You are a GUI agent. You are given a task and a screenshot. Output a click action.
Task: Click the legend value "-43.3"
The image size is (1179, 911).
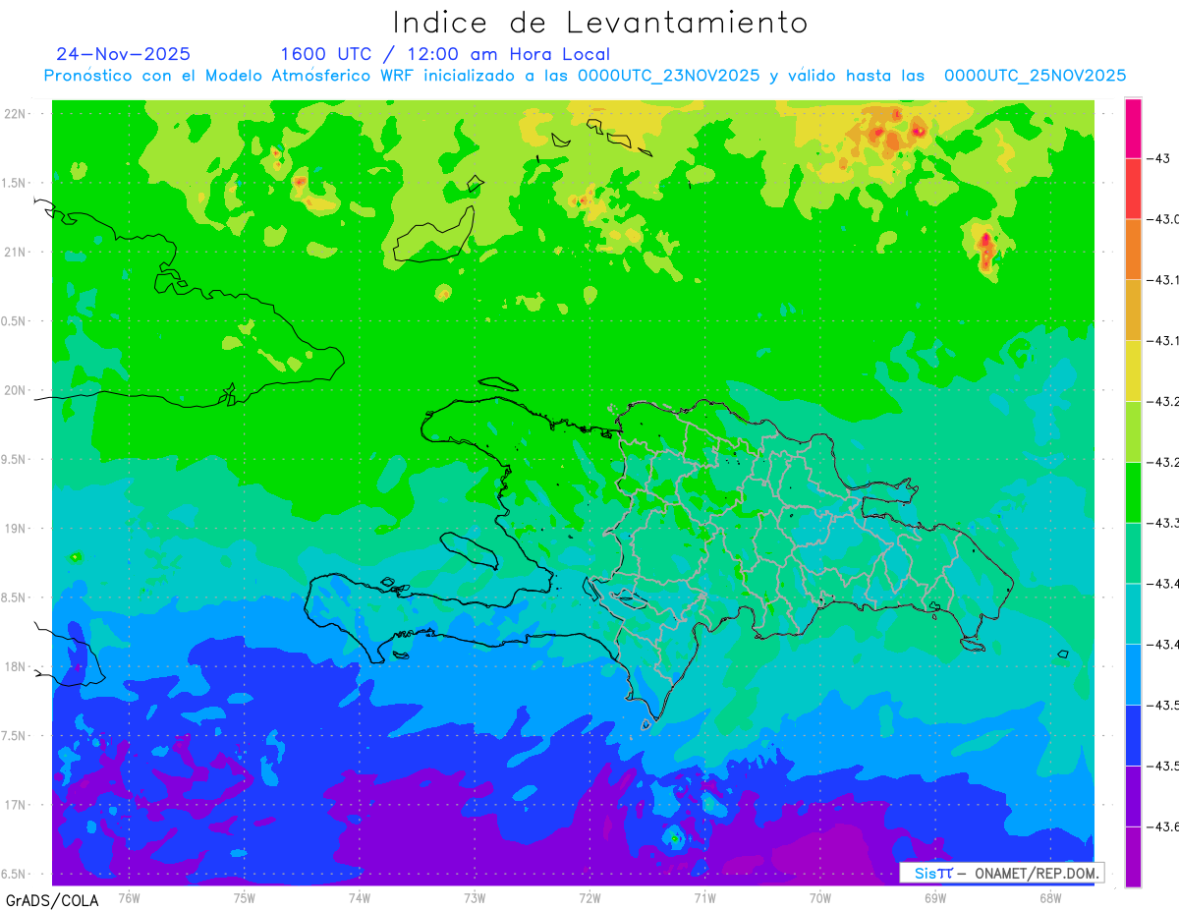point(1163,523)
